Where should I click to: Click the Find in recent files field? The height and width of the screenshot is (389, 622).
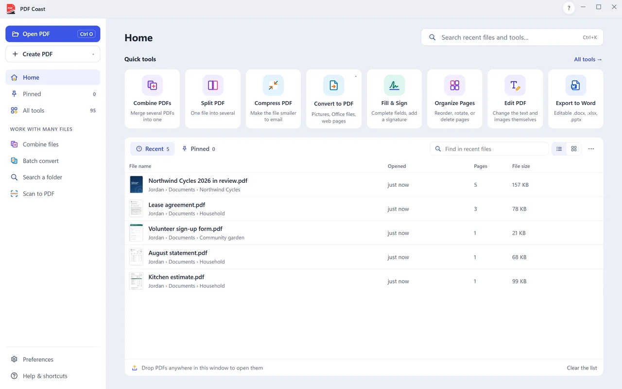point(489,149)
